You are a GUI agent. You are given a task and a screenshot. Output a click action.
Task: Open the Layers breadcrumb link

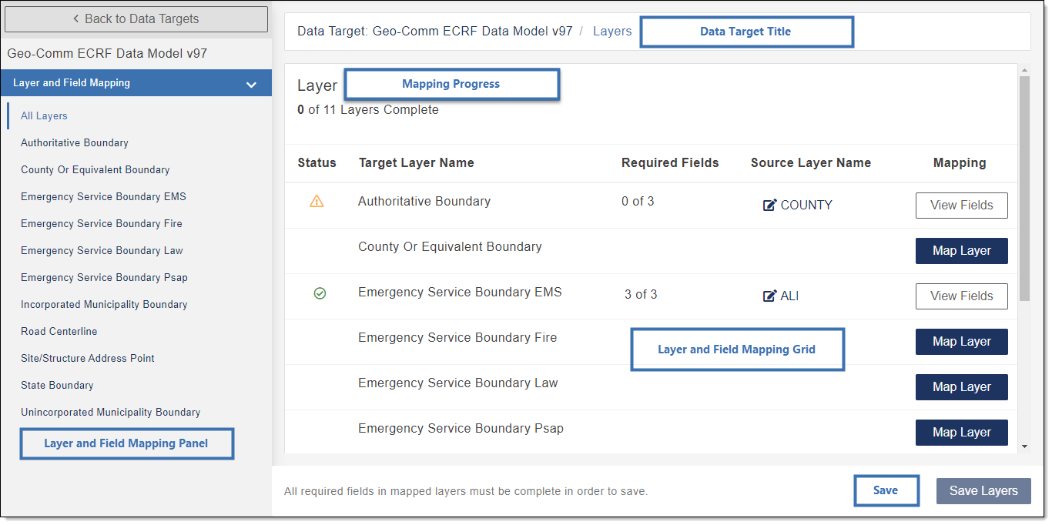point(612,31)
